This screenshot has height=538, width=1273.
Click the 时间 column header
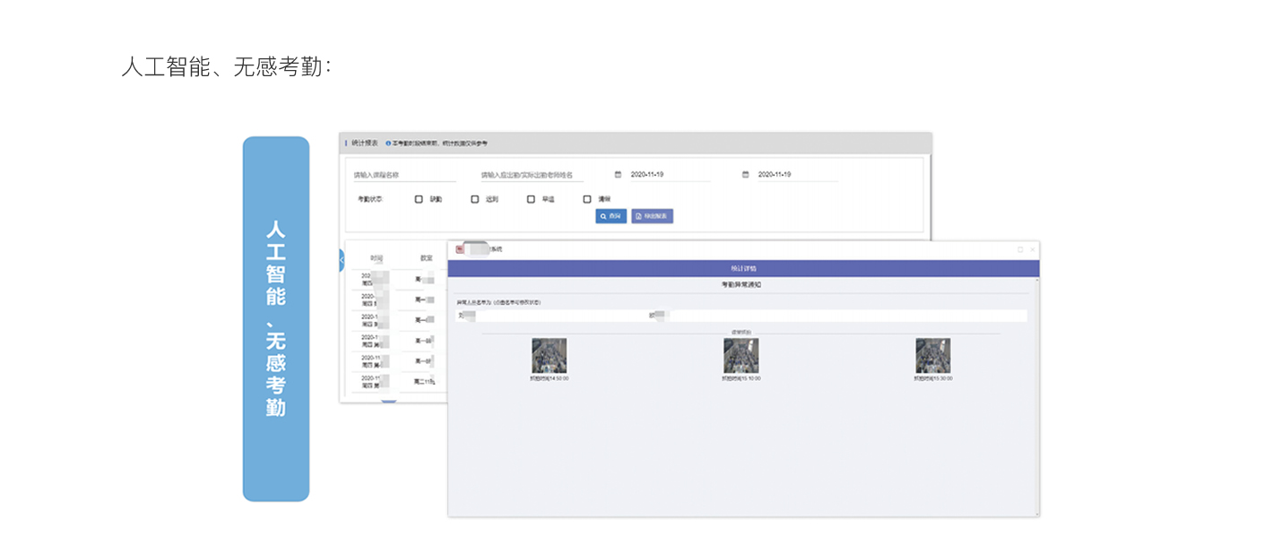pyautogui.click(x=377, y=258)
